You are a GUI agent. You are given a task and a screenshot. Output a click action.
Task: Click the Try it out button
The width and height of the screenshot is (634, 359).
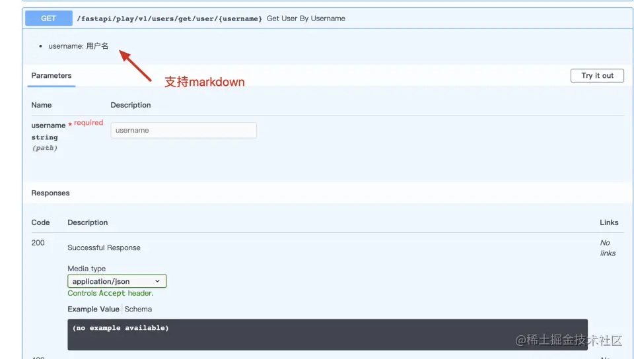coord(597,75)
